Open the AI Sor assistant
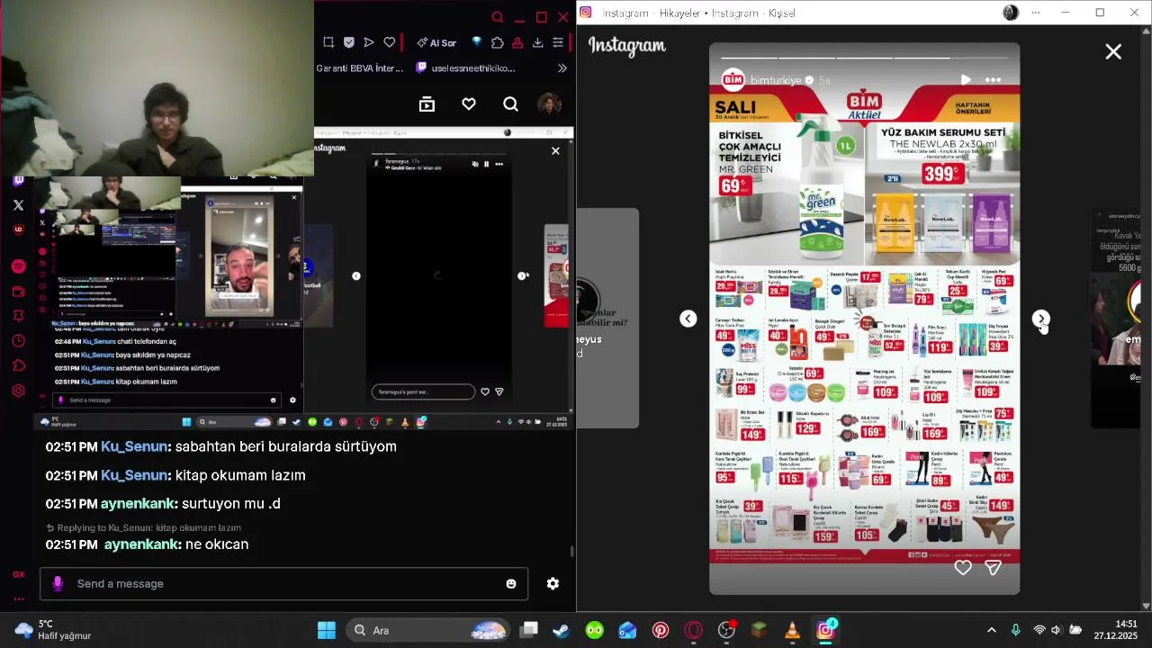Viewport: 1152px width, 648px height. pyautogui.click(x=436, y=42)
